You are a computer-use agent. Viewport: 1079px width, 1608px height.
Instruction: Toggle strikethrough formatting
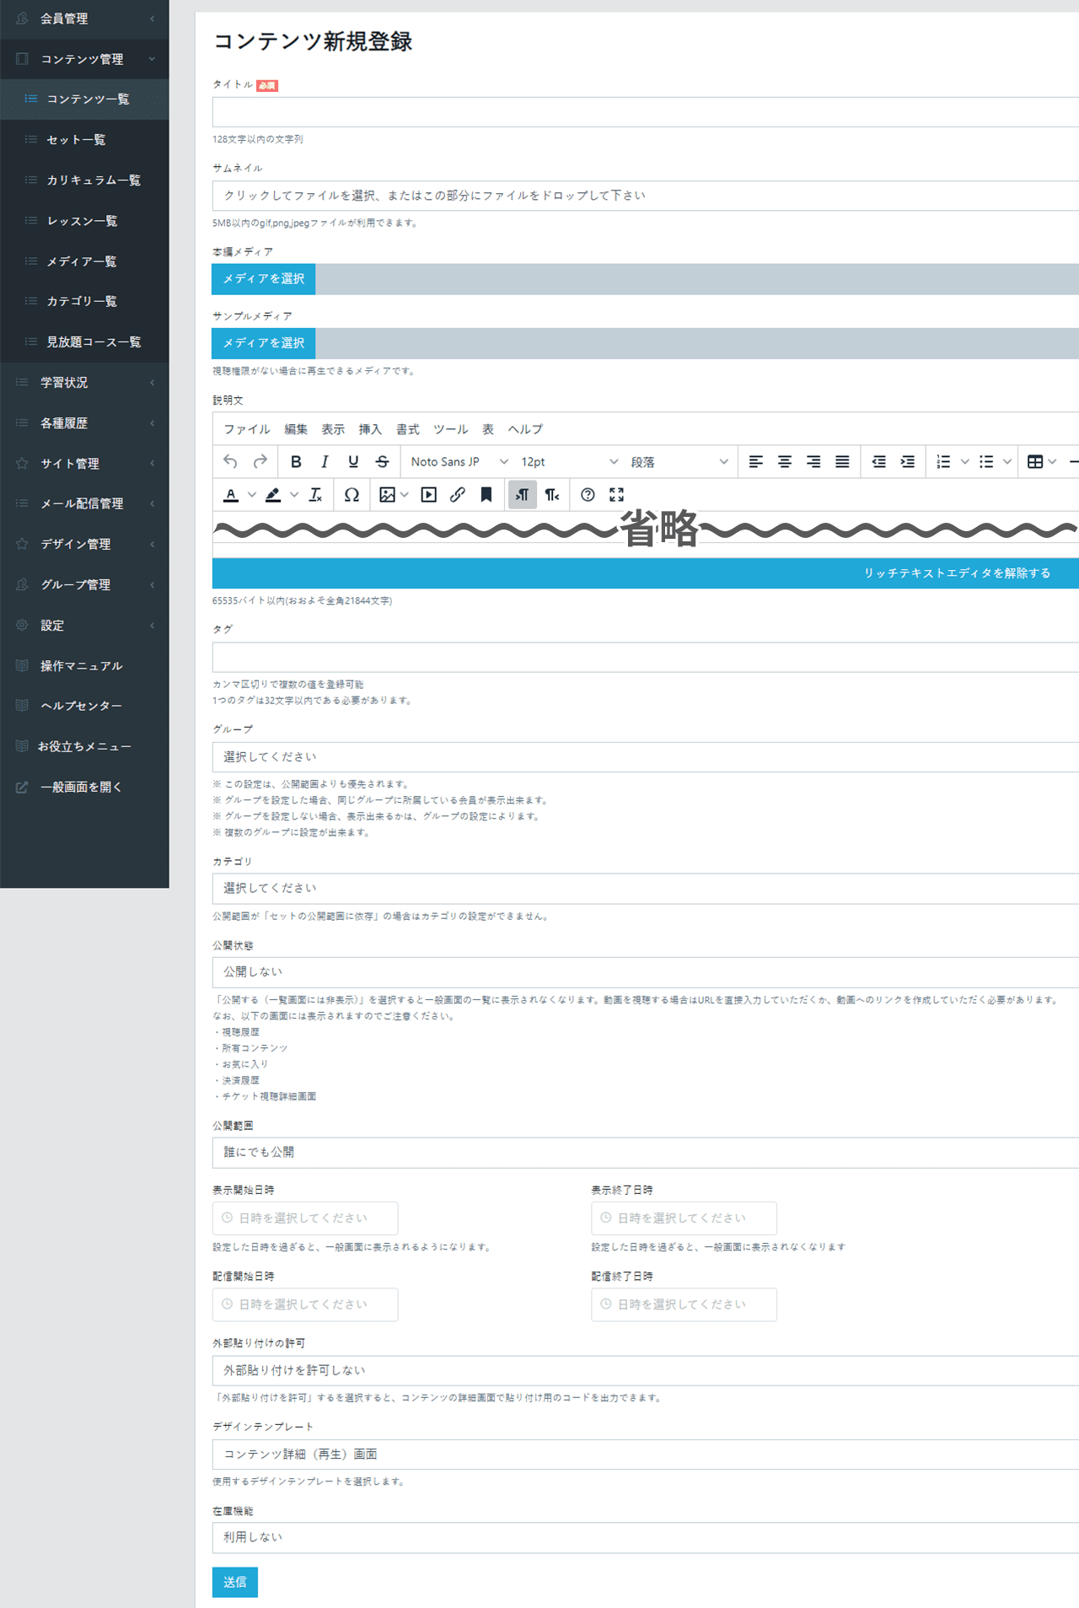(x=382, y=461)
